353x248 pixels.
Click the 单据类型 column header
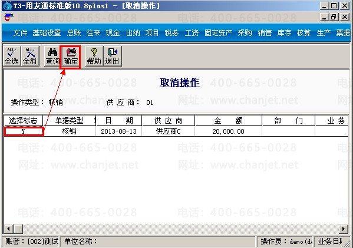point(70,121)
